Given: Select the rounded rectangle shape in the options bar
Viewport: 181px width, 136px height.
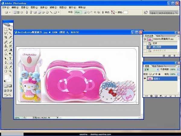Looking at the screenshot, I should 39,12.
